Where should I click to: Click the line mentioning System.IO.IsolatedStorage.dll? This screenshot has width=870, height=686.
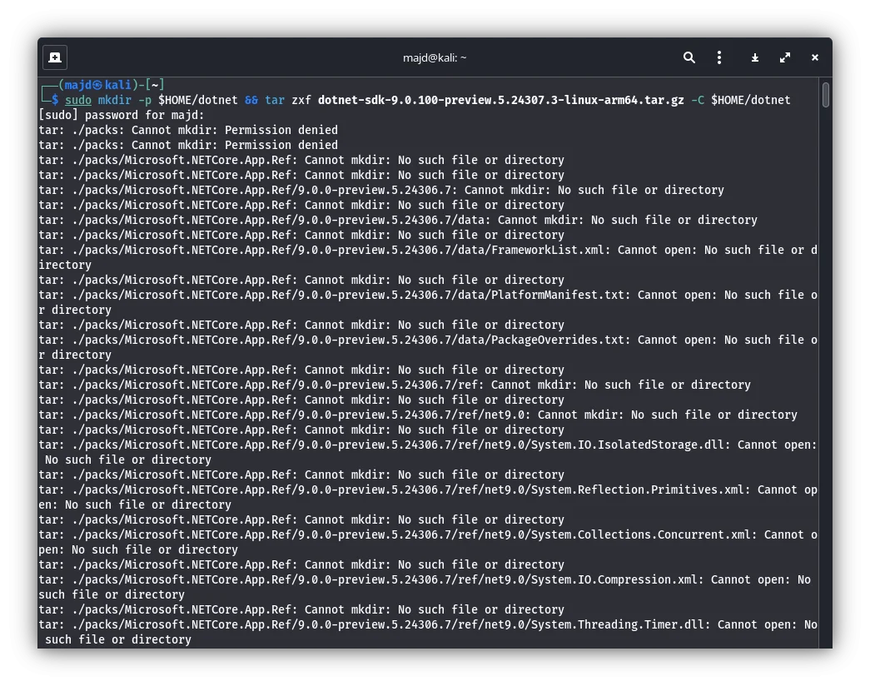pyautogui.click(x=427, y=452)
